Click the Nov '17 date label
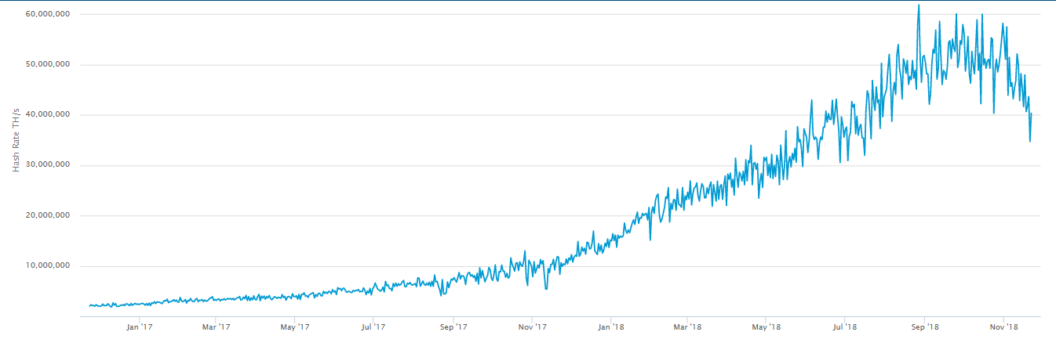The width and height of the screenshot is (1056, 350). [533, 327]
